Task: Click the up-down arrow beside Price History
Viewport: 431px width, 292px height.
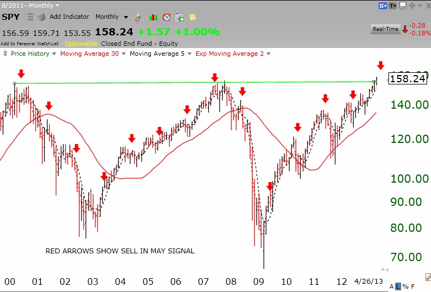Action: (x=5, y=54)
